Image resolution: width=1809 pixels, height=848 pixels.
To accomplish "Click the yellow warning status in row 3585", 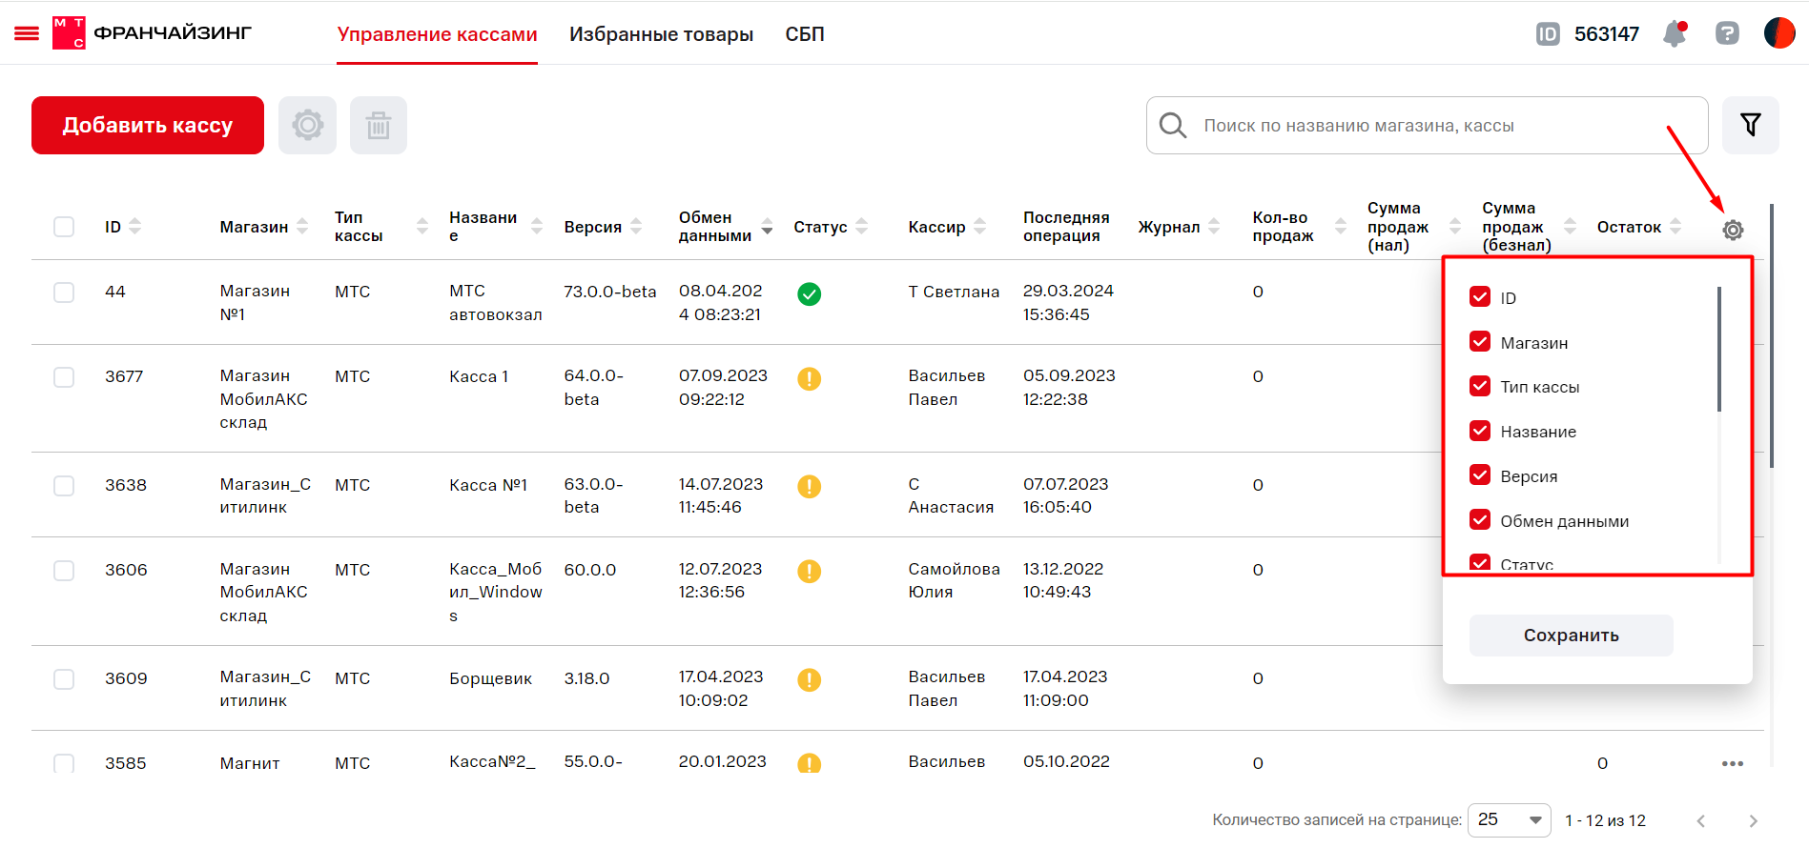I will [x=809, y=763].
